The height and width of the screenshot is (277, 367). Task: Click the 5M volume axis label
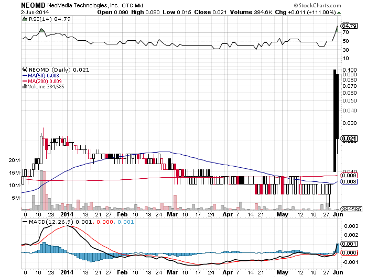tap(16, 198)
